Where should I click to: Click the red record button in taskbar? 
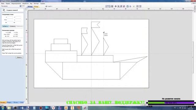[41, 108]
